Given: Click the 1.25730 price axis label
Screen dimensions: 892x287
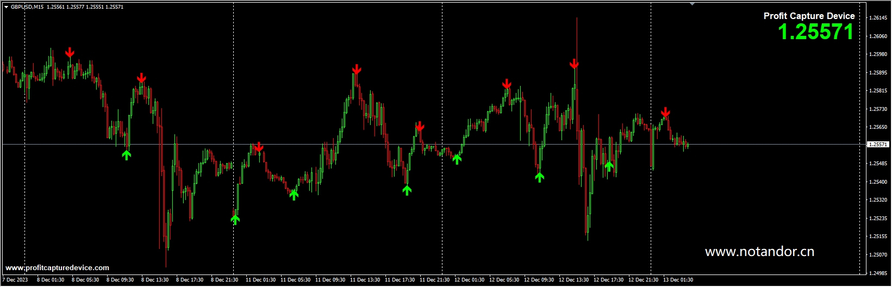Looking at the screenshot, I should pos(878,109).
